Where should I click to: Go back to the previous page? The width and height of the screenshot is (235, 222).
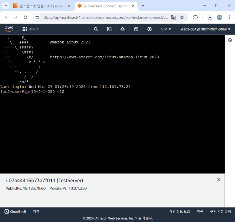(6, 17)
